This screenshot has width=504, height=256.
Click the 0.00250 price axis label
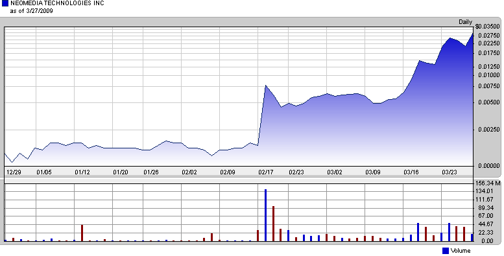tap(489, 130)
